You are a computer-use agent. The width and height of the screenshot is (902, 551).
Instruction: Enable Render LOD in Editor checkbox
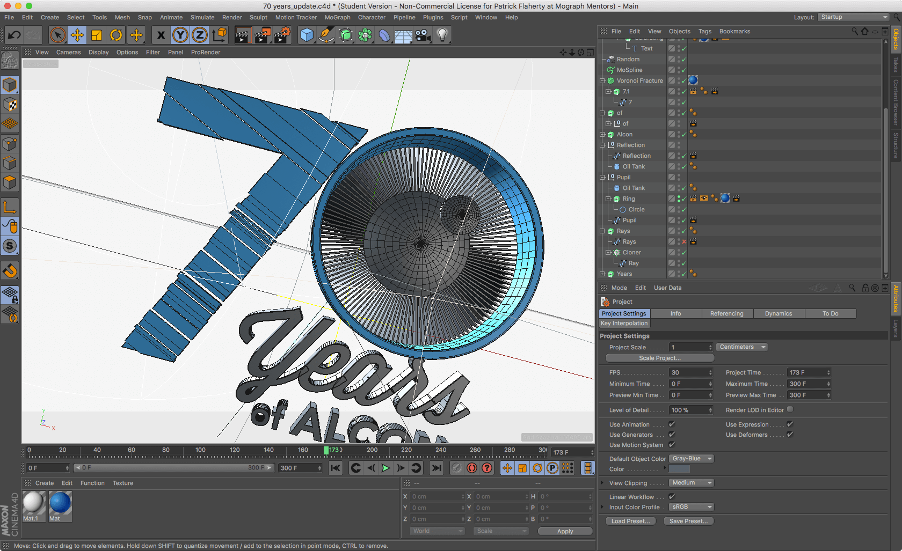[790, 409]
